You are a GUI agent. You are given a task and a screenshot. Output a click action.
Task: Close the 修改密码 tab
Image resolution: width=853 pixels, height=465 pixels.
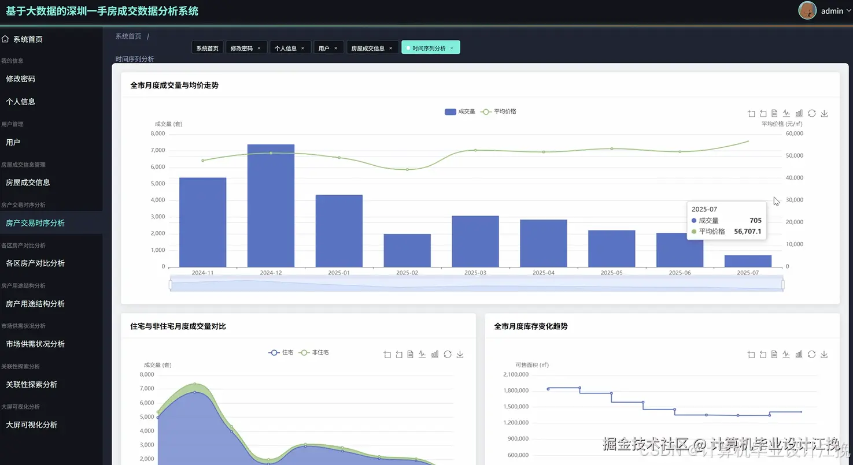(259, 49)
